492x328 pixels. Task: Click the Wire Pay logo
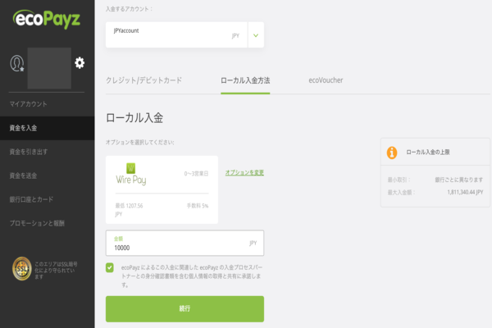(x=131, y=174)
